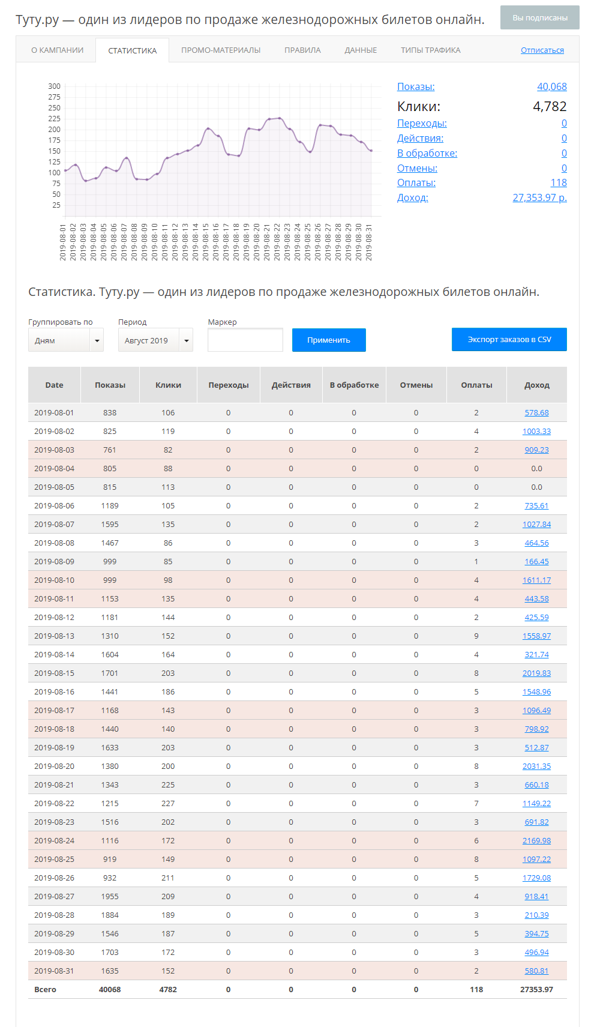Open the Показы stat link
This screenshot has height=1027, width=591.
pyautogui.click(x=416, y=87)
